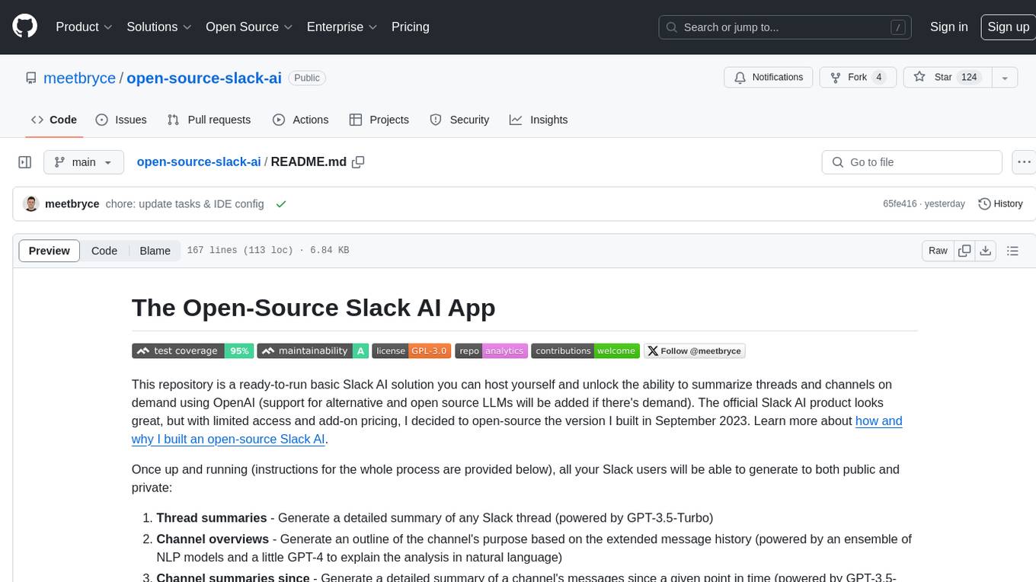Click the test coverage 95% badge
Screen dimensions: 1036x582
193,351
